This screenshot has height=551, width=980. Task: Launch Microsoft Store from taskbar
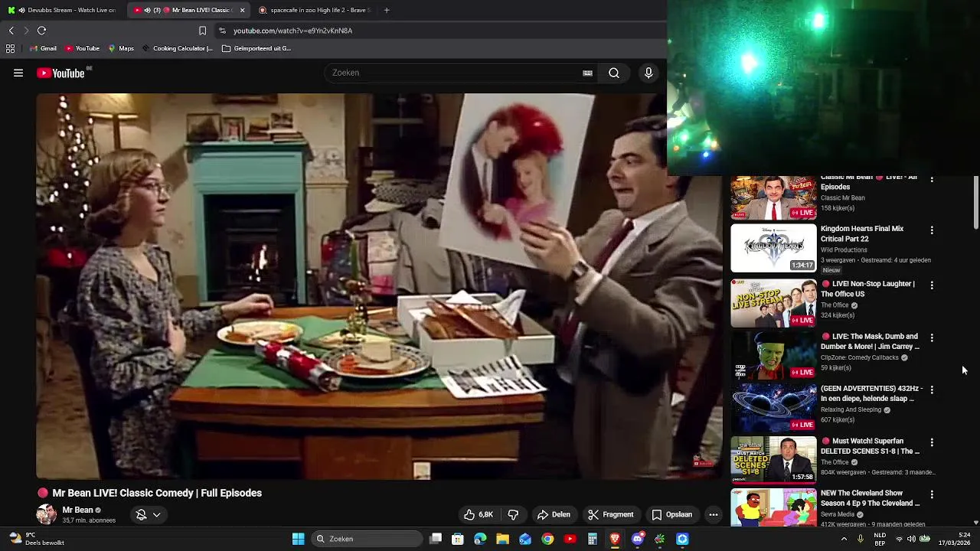(458, 539)
